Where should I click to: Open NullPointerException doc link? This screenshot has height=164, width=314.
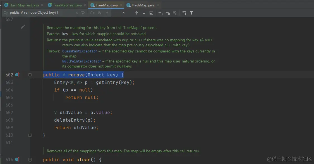pos(82,61)
